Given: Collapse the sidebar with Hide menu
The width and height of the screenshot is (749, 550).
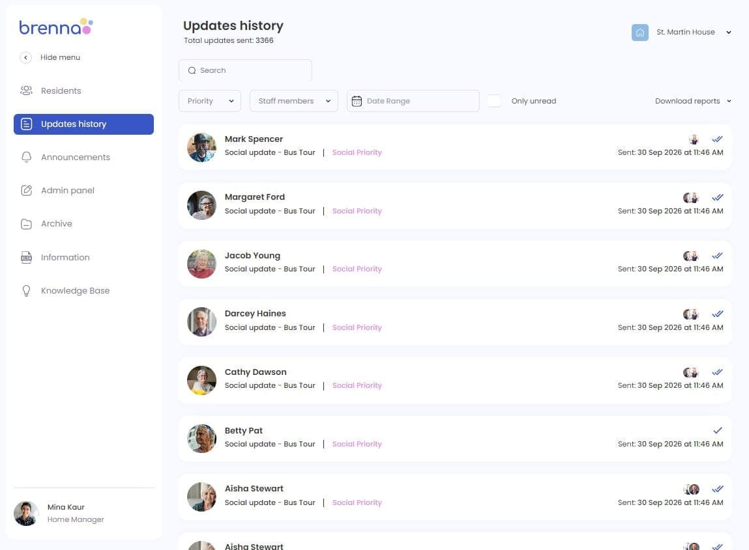Looking at the screenshot, I should (50, 57).
